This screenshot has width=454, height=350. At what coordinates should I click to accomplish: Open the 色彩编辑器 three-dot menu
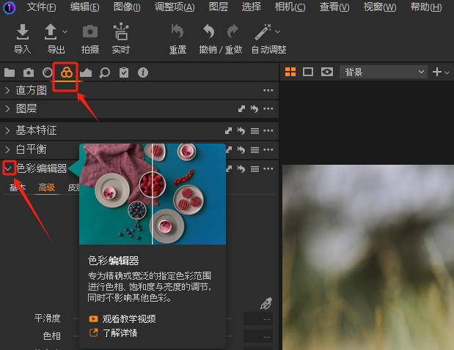pos(268,168)
